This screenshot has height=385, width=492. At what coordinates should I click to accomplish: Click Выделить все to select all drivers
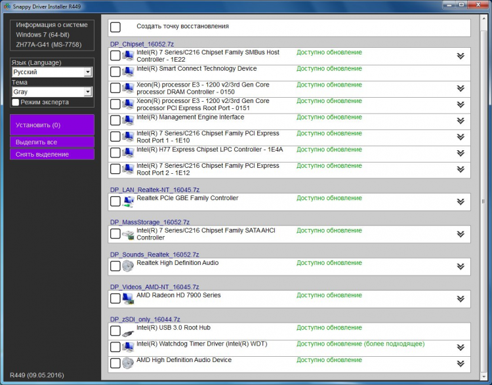click(x=52, y=142)
